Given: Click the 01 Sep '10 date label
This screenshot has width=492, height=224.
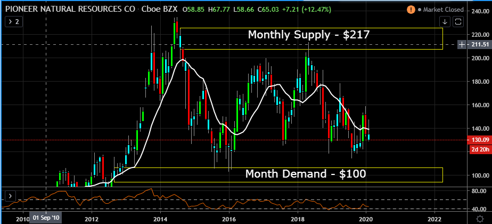Looking at the screenshot, I should tap(46, 218).
